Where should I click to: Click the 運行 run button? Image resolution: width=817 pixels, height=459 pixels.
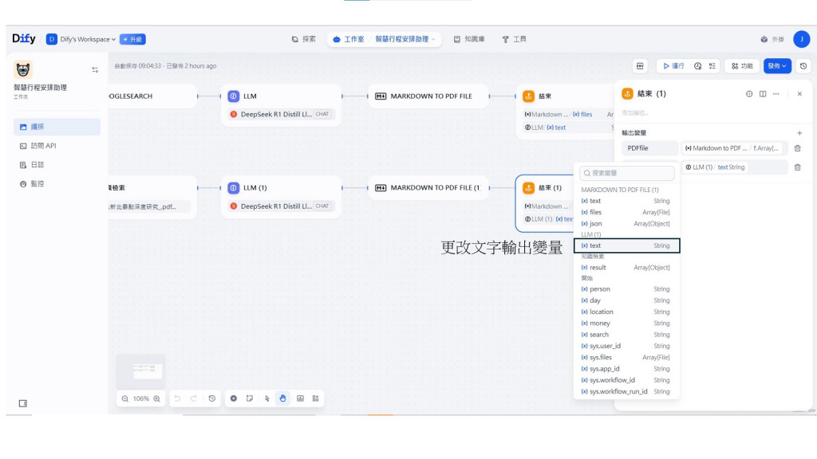point(673,66)
